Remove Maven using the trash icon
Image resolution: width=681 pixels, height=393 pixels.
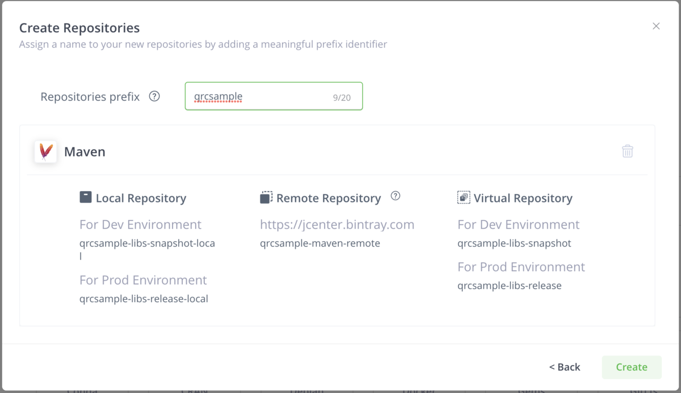point(627,151)
